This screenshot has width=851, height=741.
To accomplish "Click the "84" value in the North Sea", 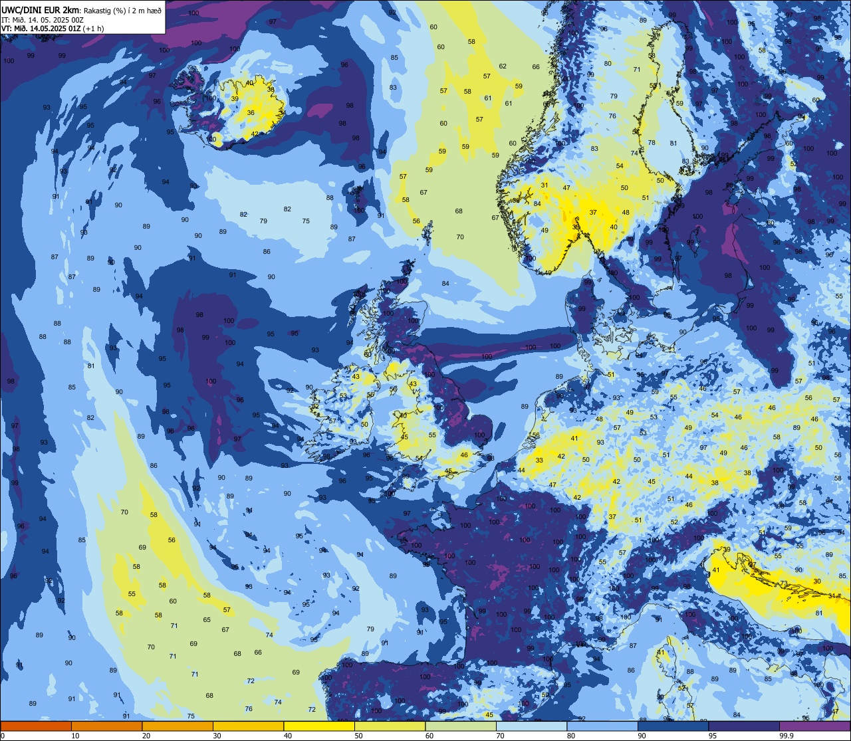I will tap(445, 284).
